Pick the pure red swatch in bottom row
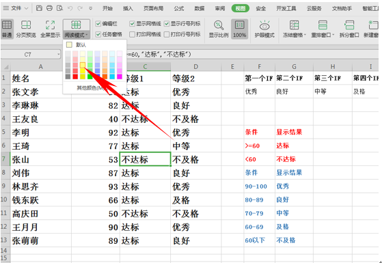The height and width of the screenshot is (263, 382). click(x=75, y=77)
